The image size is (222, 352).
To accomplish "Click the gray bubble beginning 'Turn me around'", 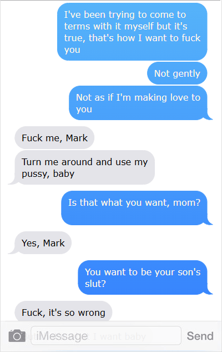I will tap(85, 167).
